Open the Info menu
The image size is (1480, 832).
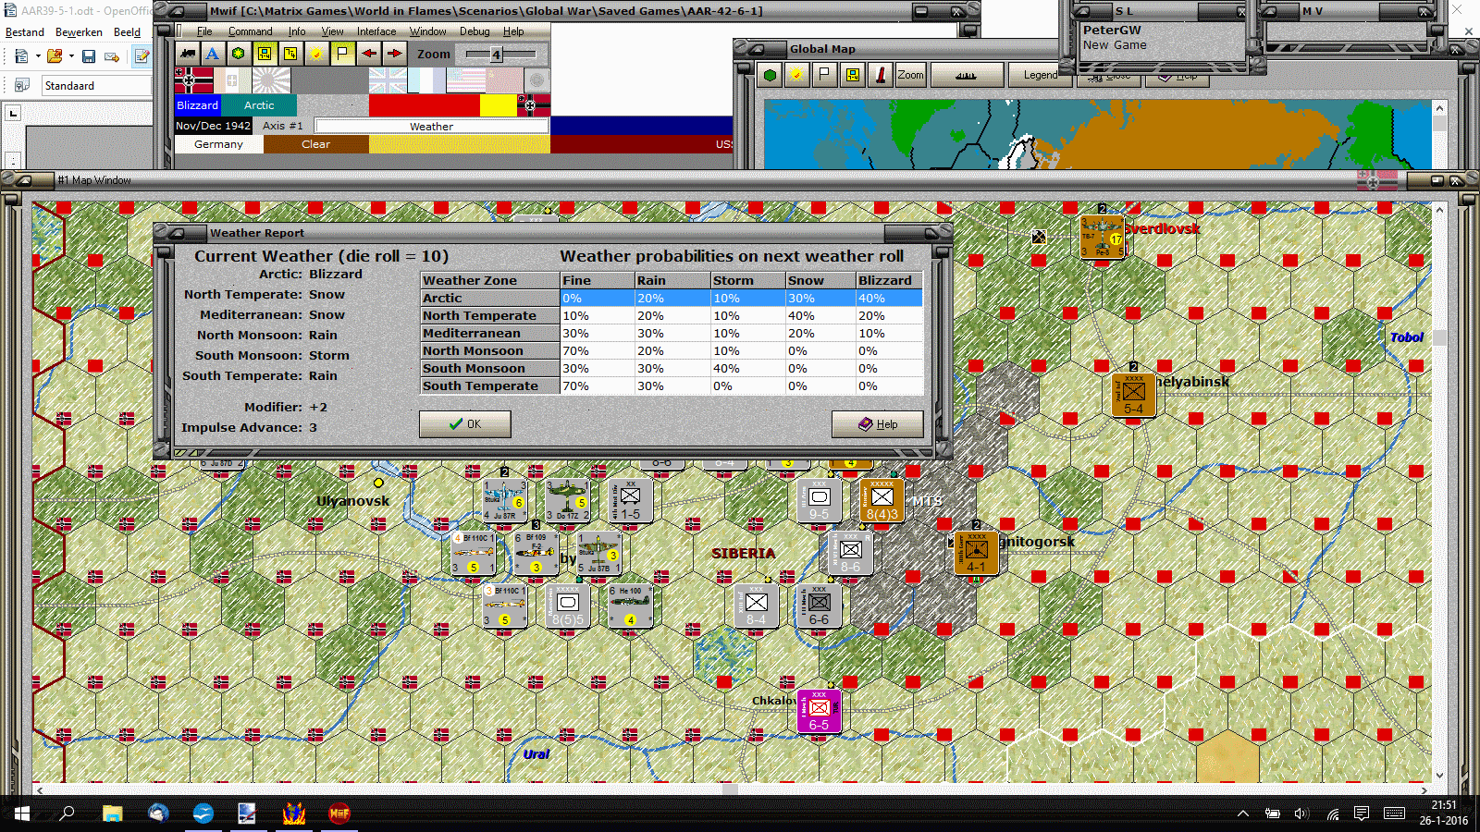(297, 31)
